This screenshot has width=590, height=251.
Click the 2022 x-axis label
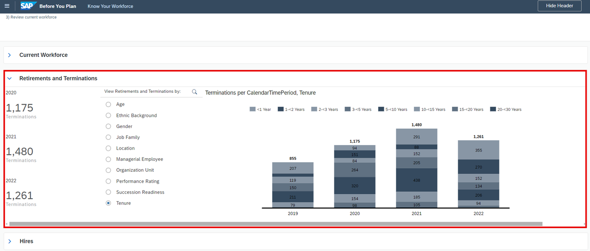[479, 213]
